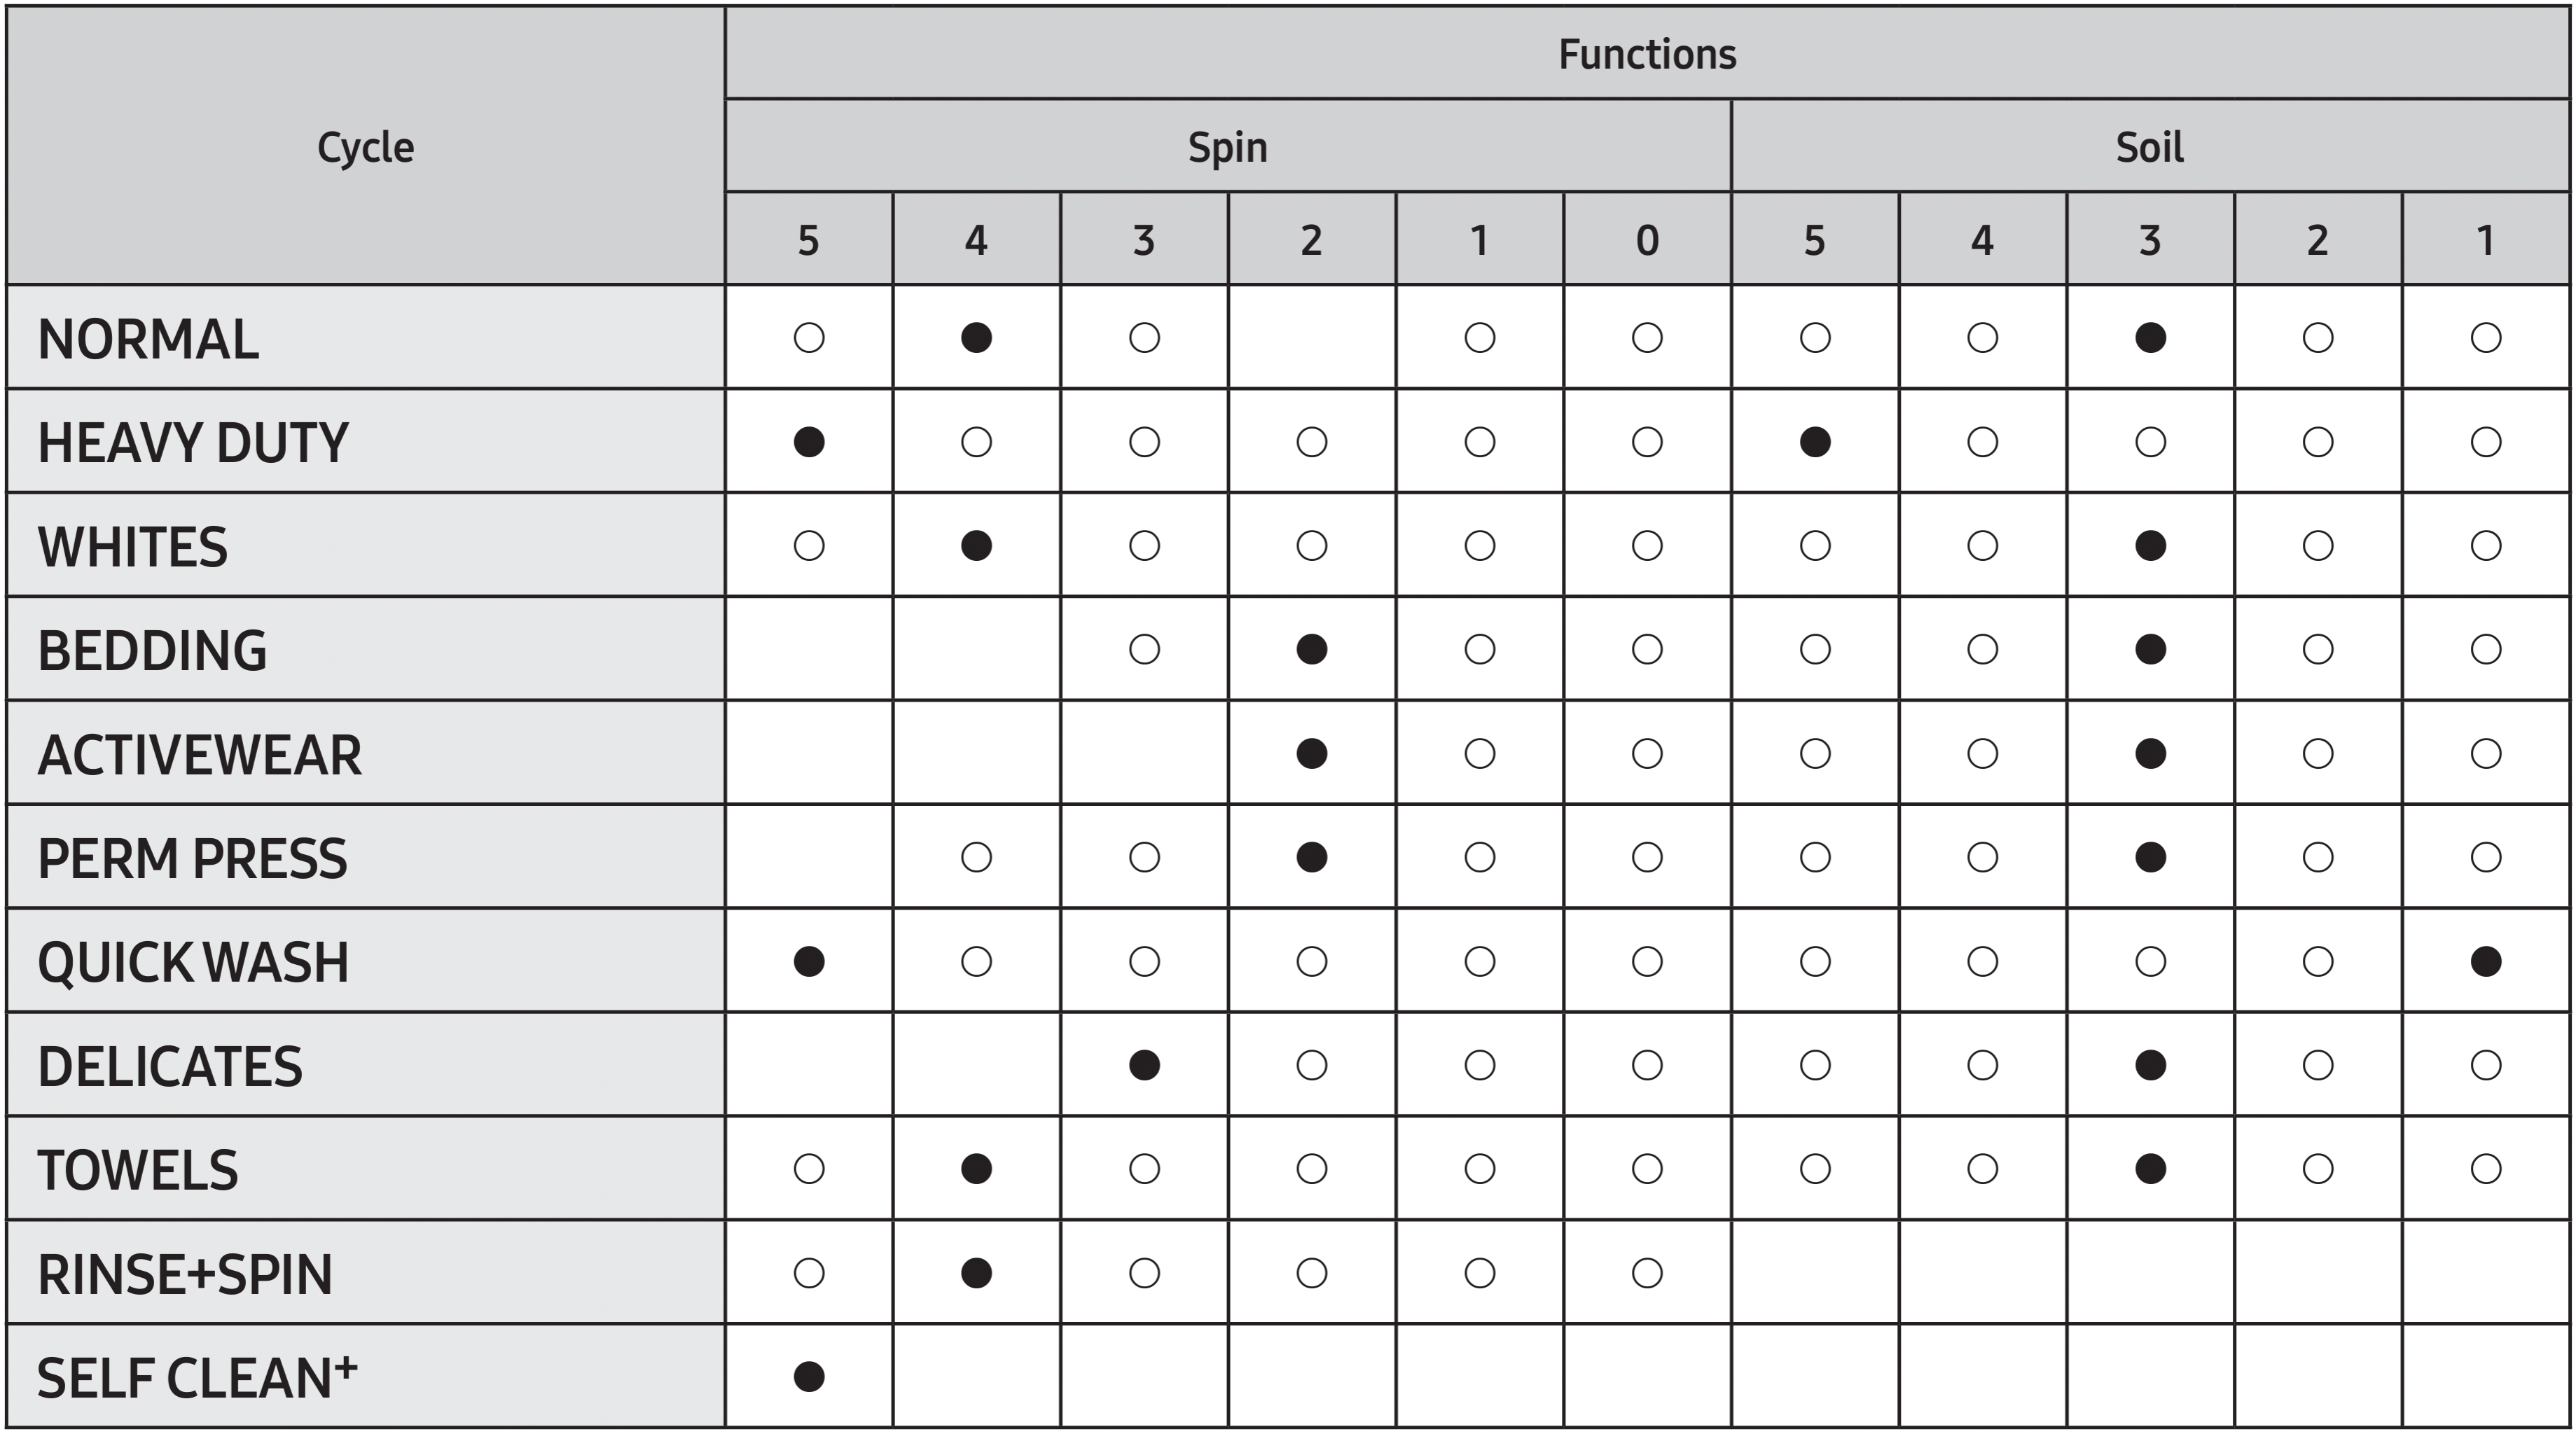
Task: Select Spin 1 for HEAVY DUTY cycle
Action: click(1479, 442)
